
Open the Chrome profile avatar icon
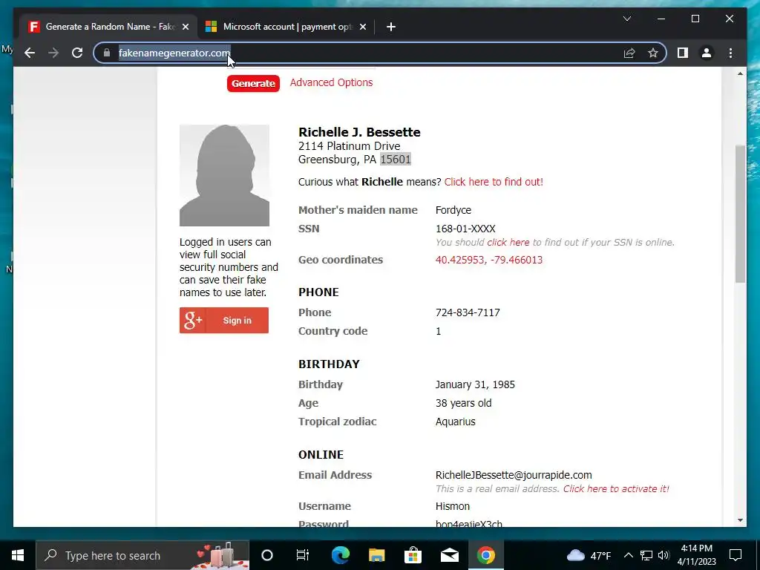[707, 53]
